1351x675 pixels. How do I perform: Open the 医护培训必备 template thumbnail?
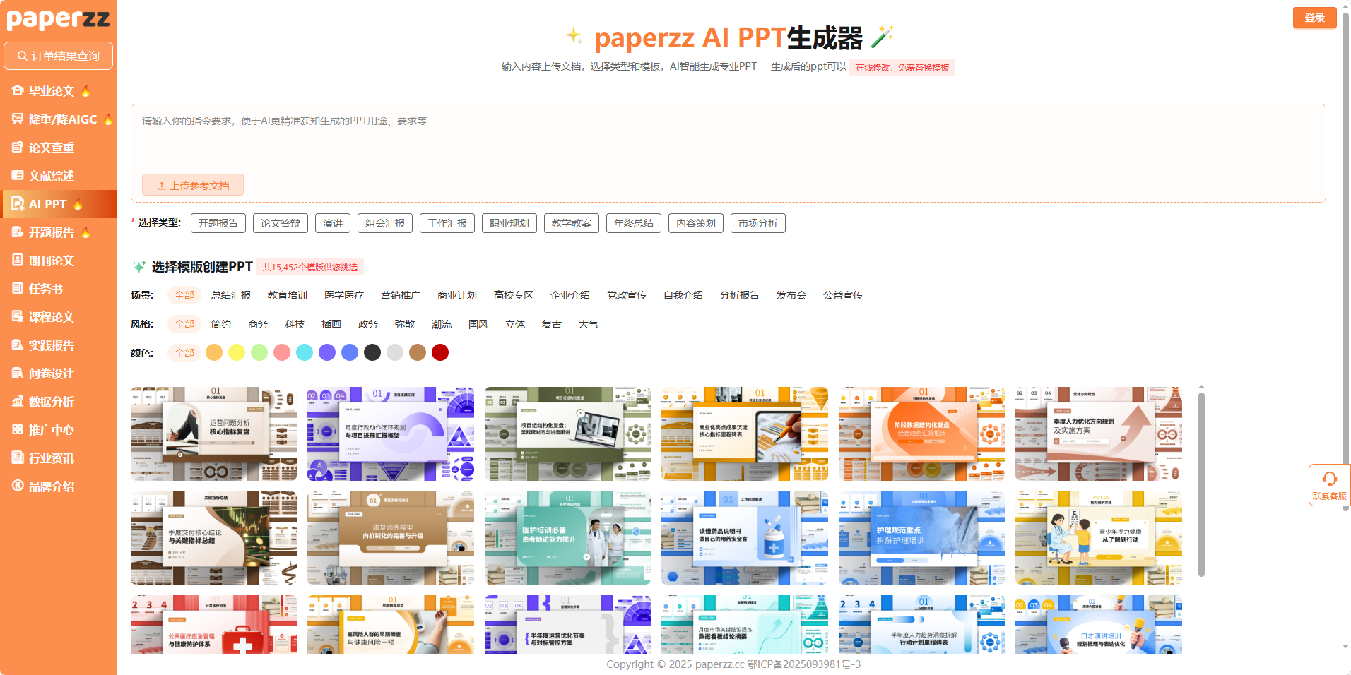tap(567, 538)
